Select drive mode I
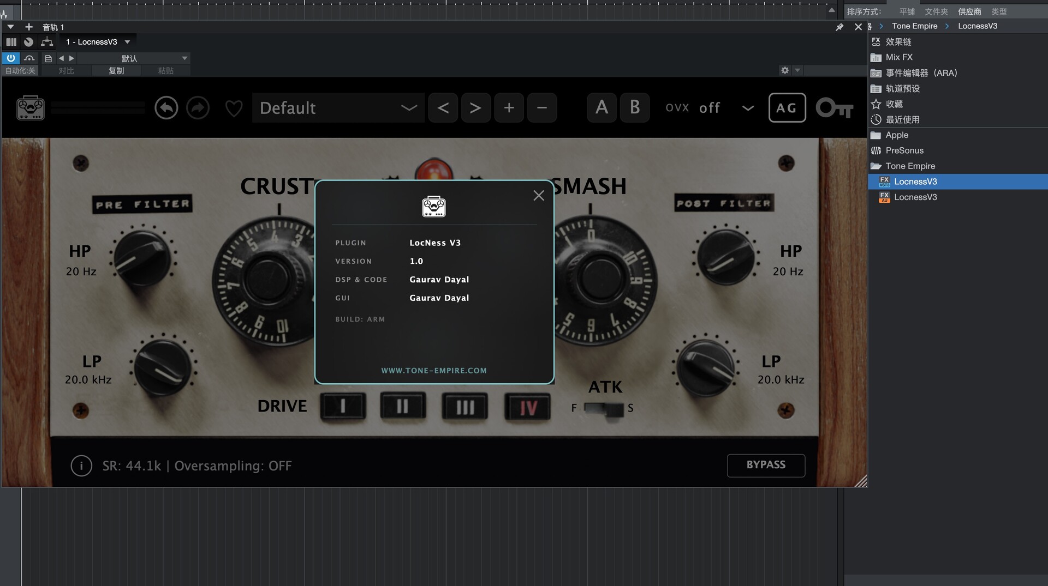The width and height of the screenshot is (1048, 586). 343,407
